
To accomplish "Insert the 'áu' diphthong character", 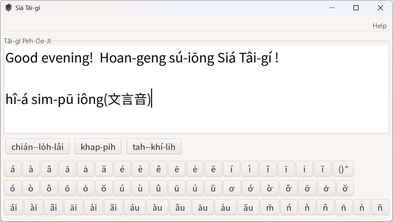I will click(x=134, y=208).
